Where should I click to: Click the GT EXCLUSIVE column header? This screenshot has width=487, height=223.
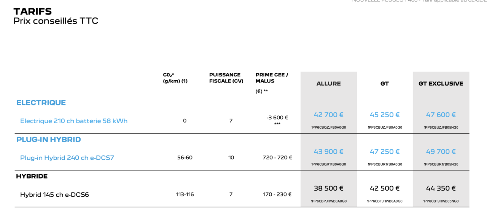pyautogui.click(x=441, y=84)
